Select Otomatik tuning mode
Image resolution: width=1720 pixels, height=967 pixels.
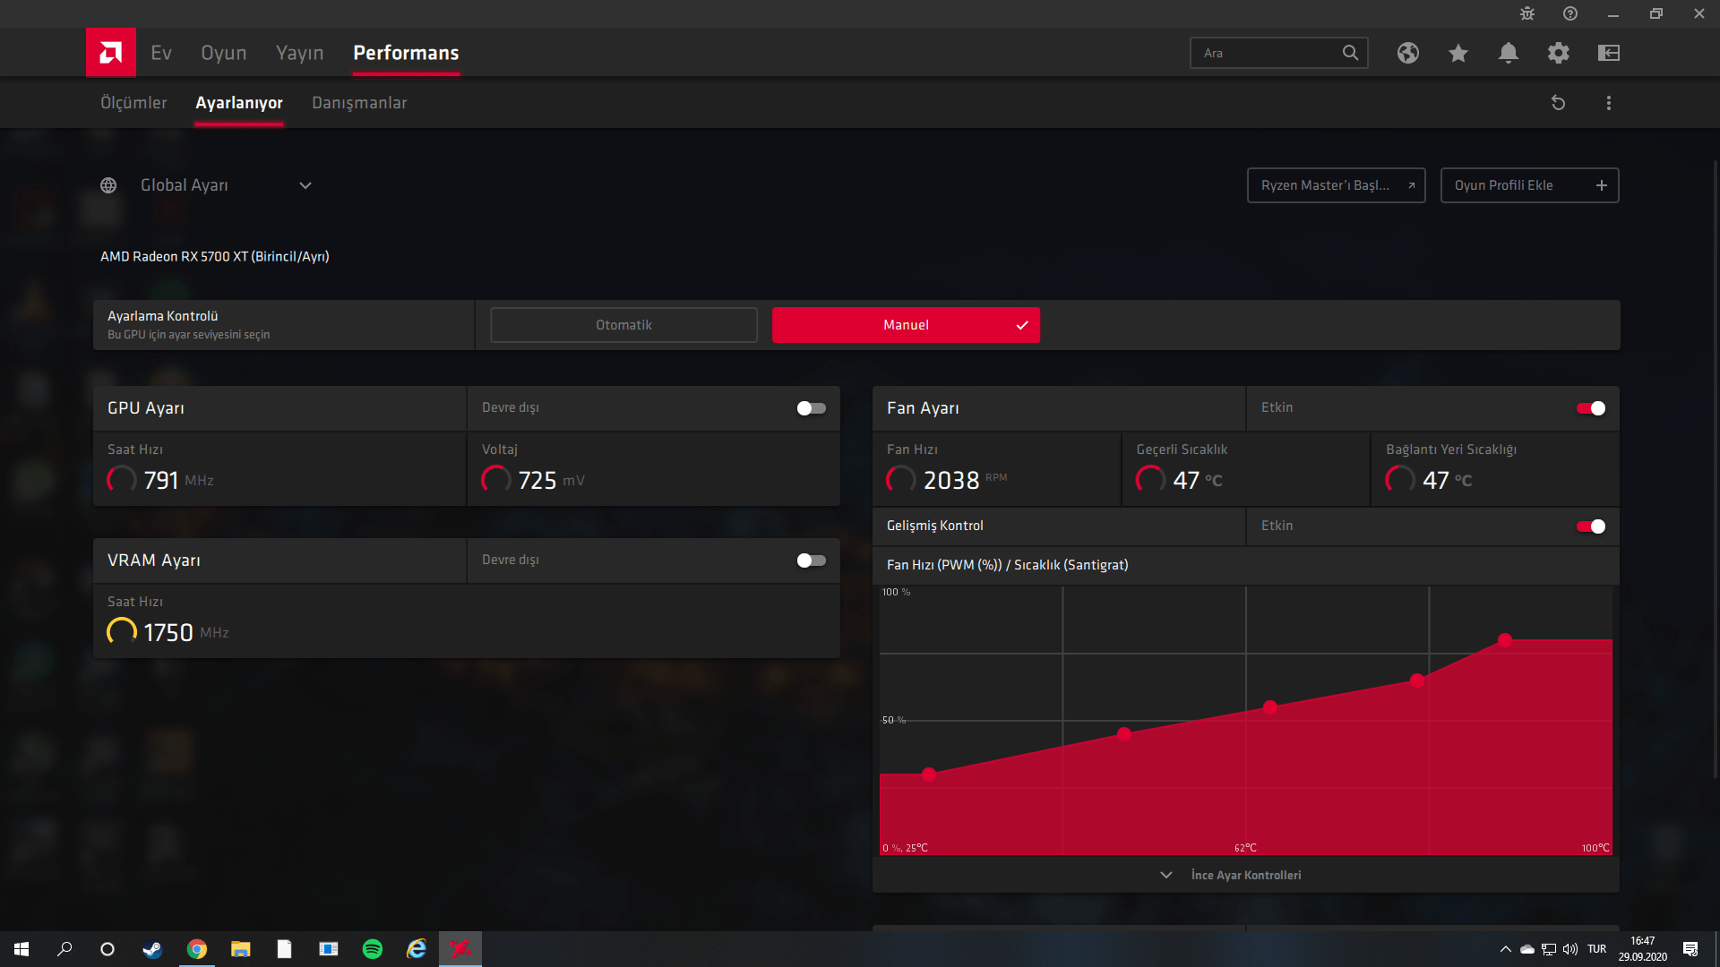pos(623,325)
